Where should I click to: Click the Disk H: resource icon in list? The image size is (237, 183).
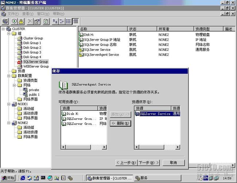coord(81,34)
